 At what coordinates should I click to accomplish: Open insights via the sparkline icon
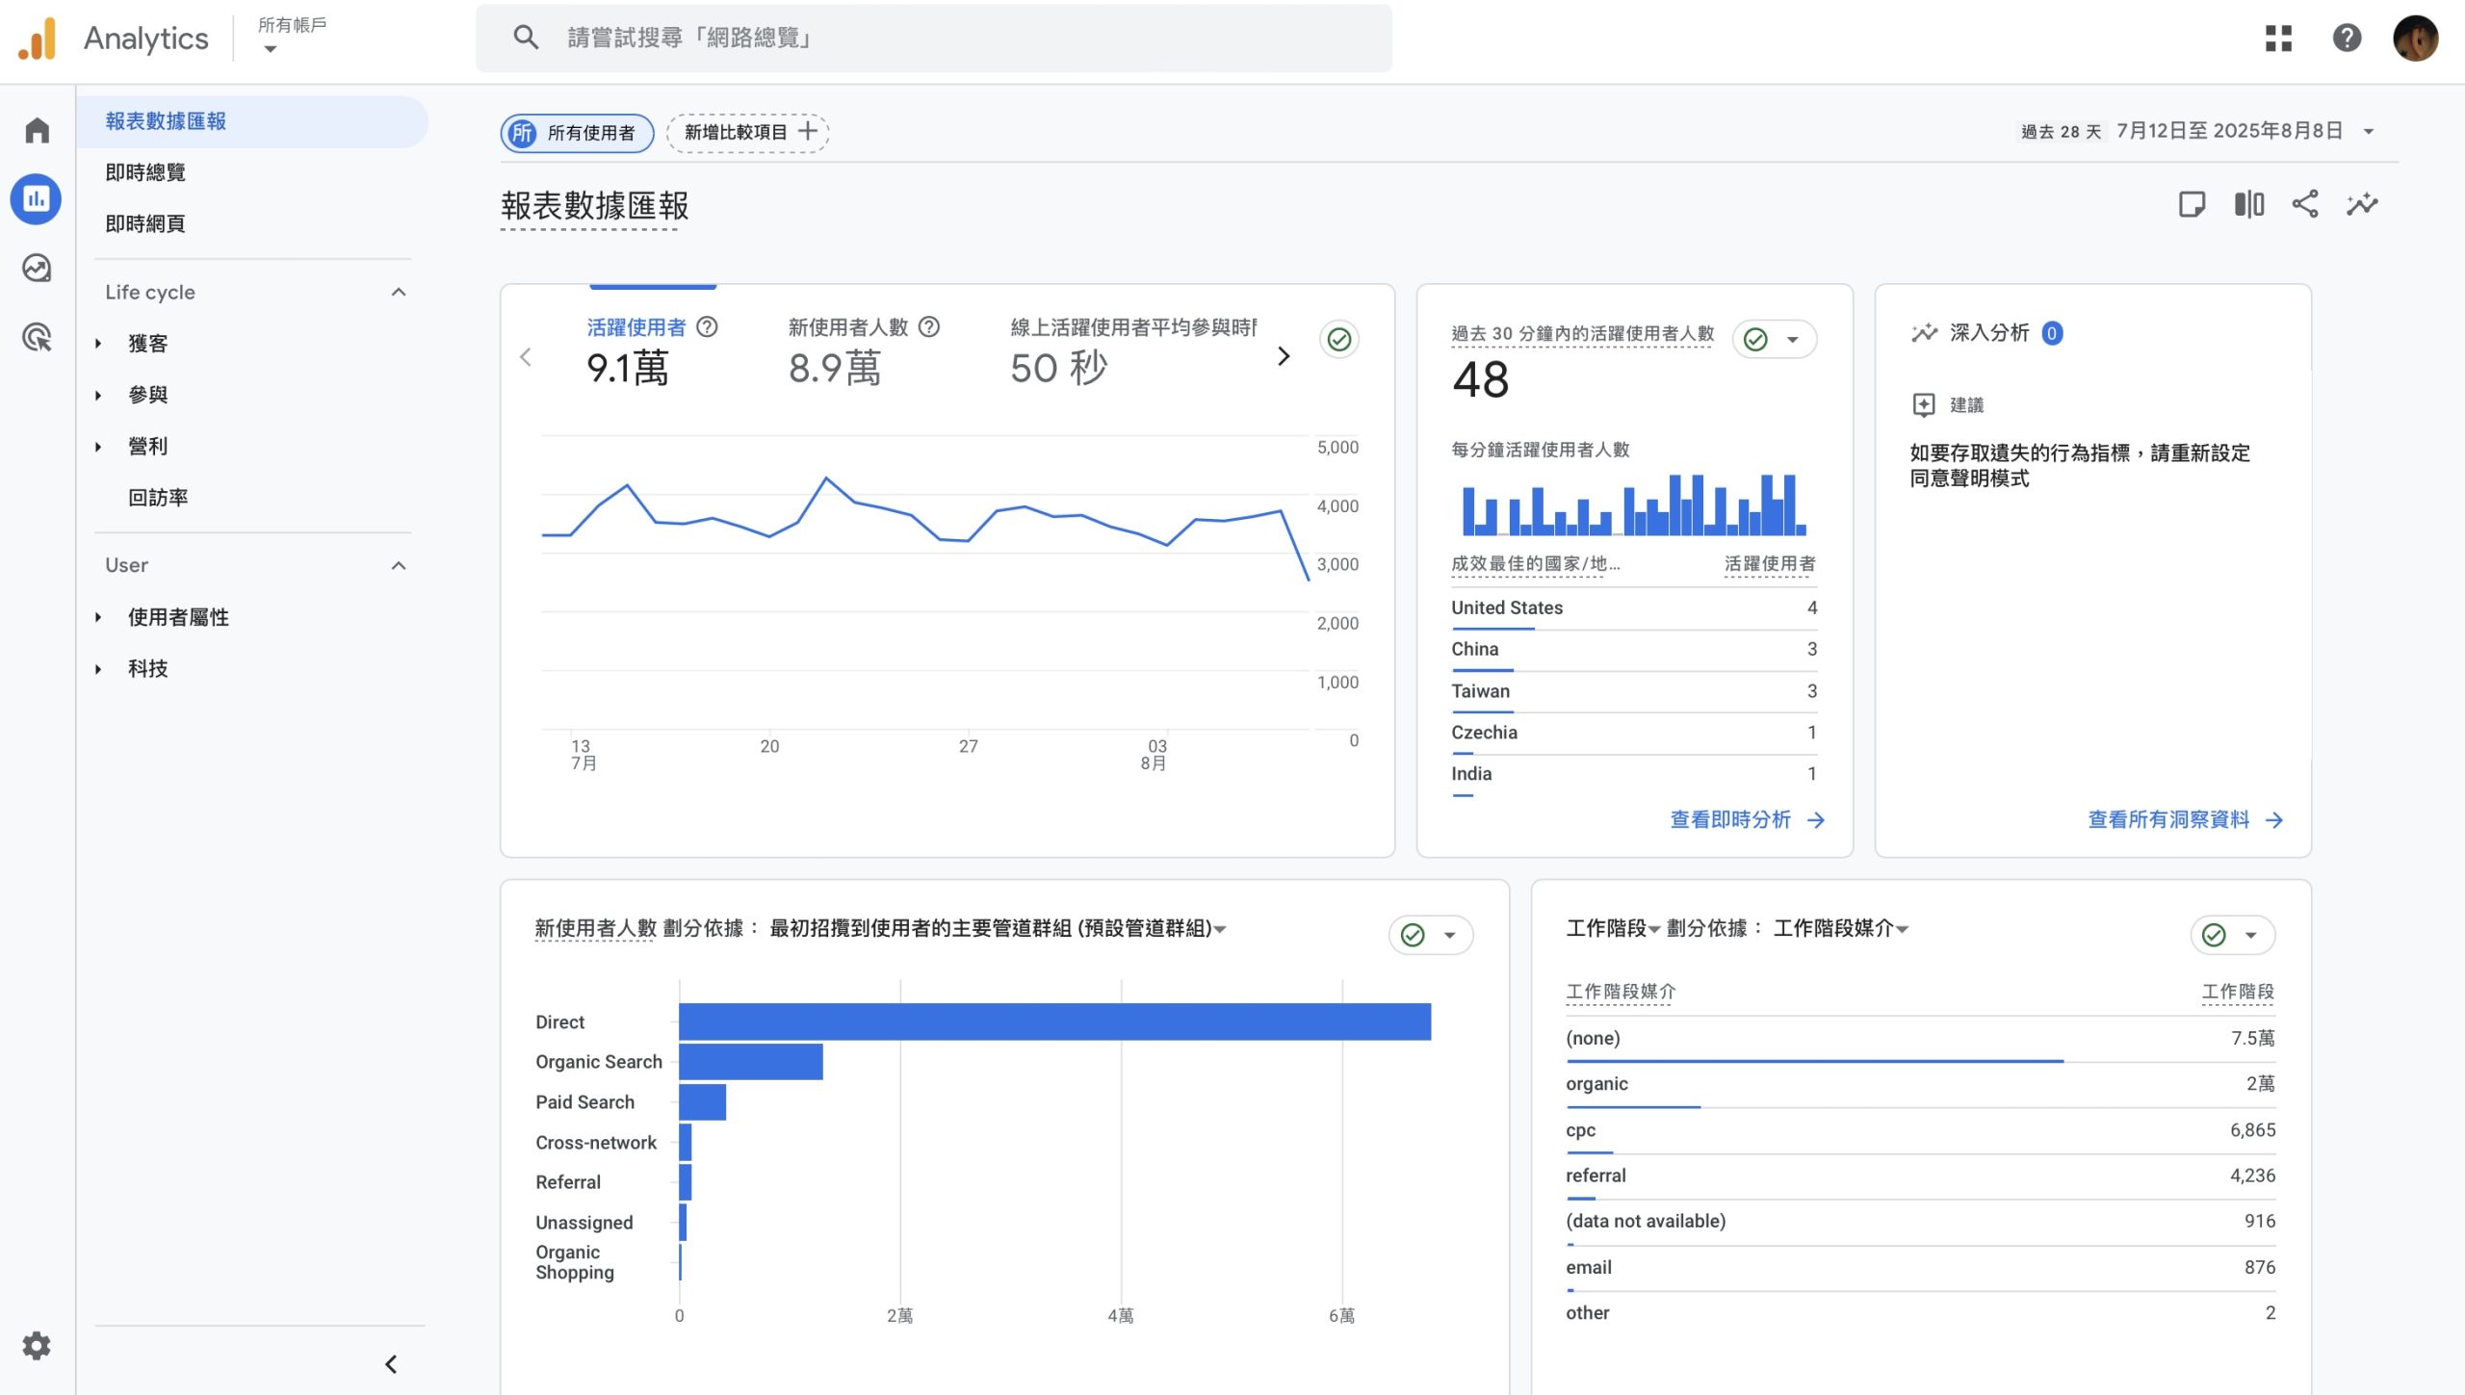click(2363, 203)
